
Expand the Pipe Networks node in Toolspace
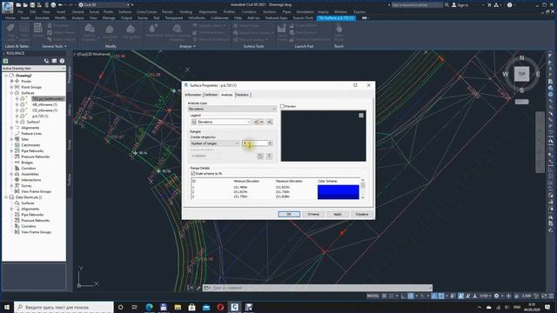[x=11, y=150]
